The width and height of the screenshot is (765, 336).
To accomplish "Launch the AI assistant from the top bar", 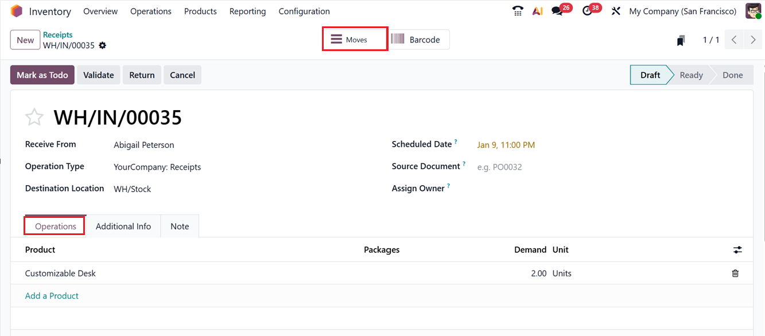I will tap(537, 10).
